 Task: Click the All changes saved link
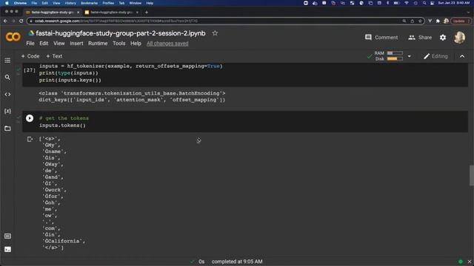167,44
